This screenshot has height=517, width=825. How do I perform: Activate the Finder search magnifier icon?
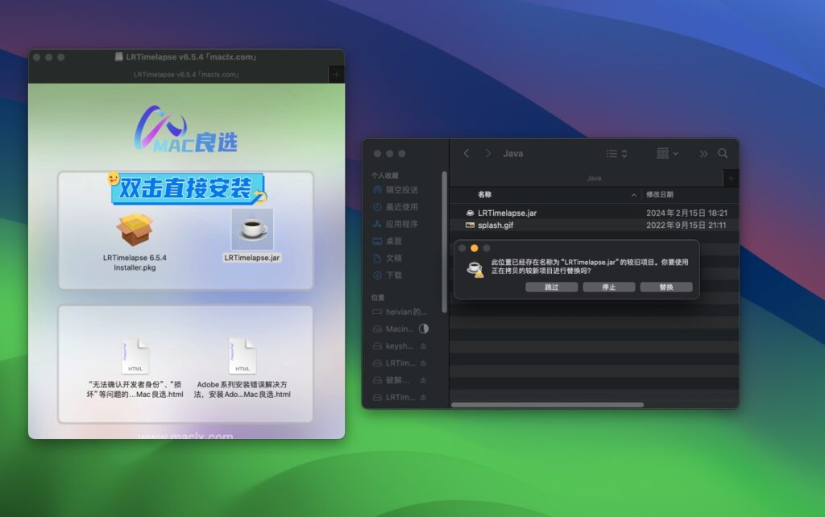tap(723, 153)
